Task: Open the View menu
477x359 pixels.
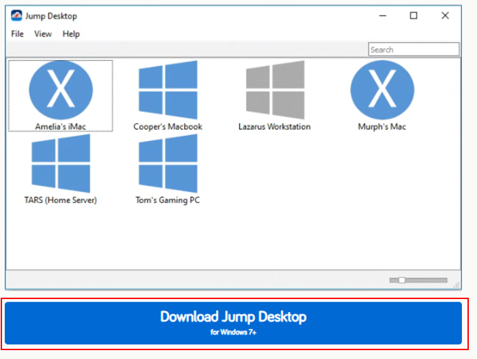Action: pyautogui.click(x=43, y=34)
